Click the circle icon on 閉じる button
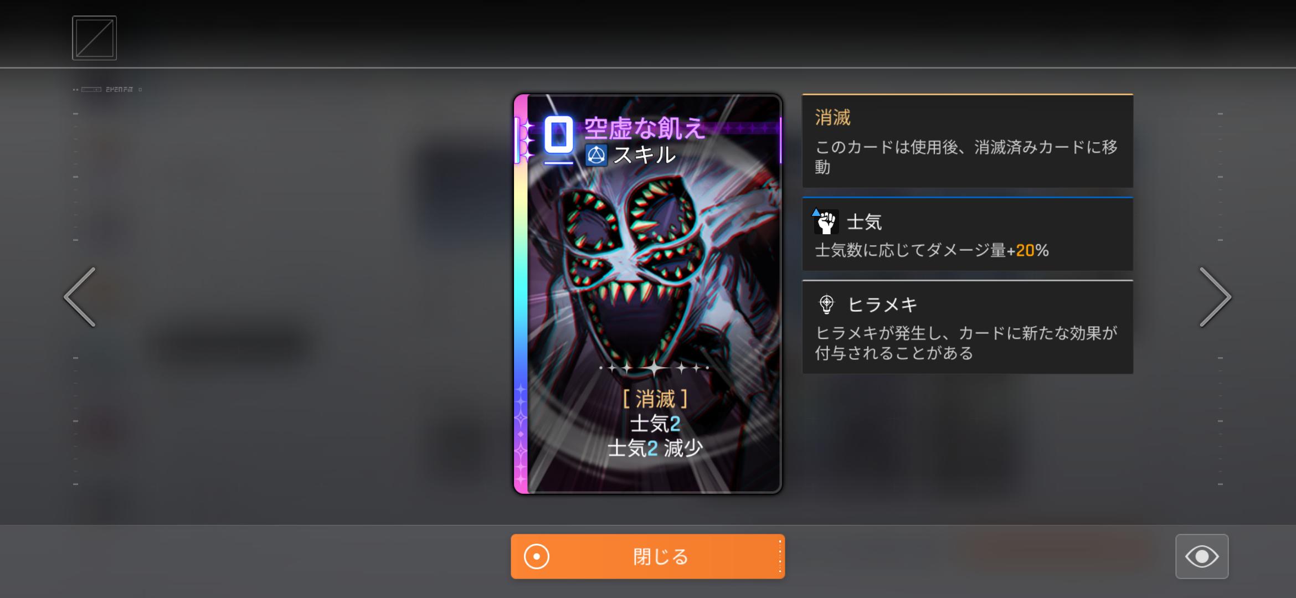The width and height of the screenshot is (1296, 598). [536, 556]
